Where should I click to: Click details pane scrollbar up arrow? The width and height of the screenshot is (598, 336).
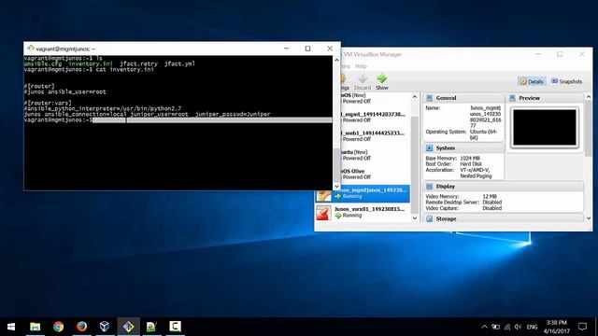589,97
